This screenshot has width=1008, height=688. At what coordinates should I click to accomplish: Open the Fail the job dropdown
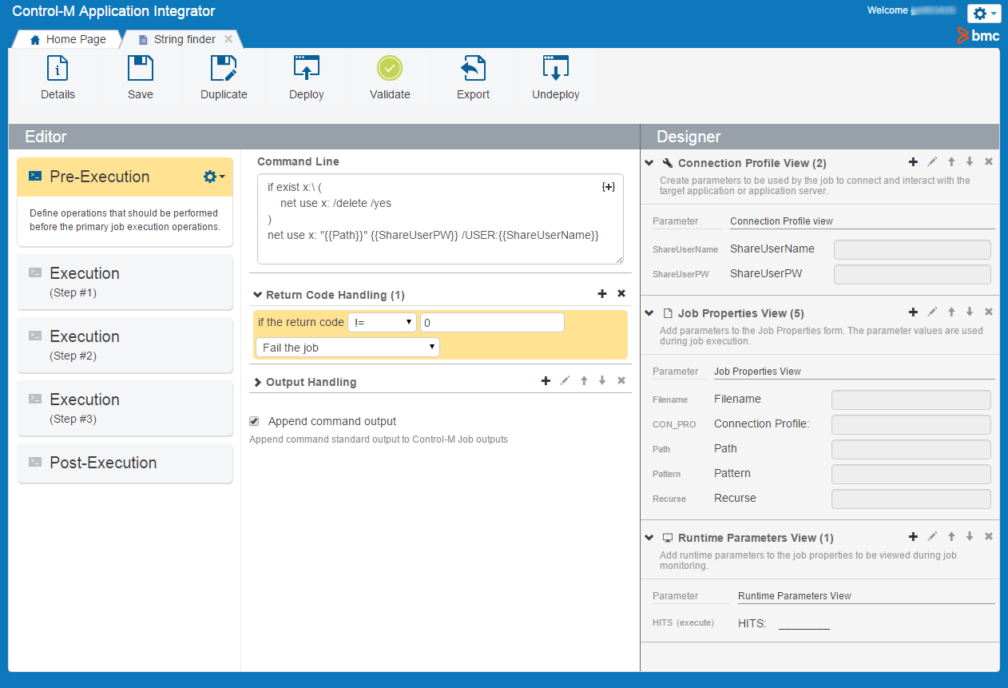[347, 348]
